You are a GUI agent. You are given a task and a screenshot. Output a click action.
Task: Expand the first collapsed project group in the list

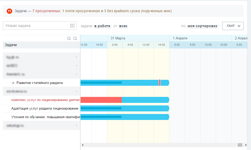(x=76, y=57)
